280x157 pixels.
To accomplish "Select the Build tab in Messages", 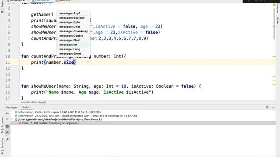I will coord(25,107).
